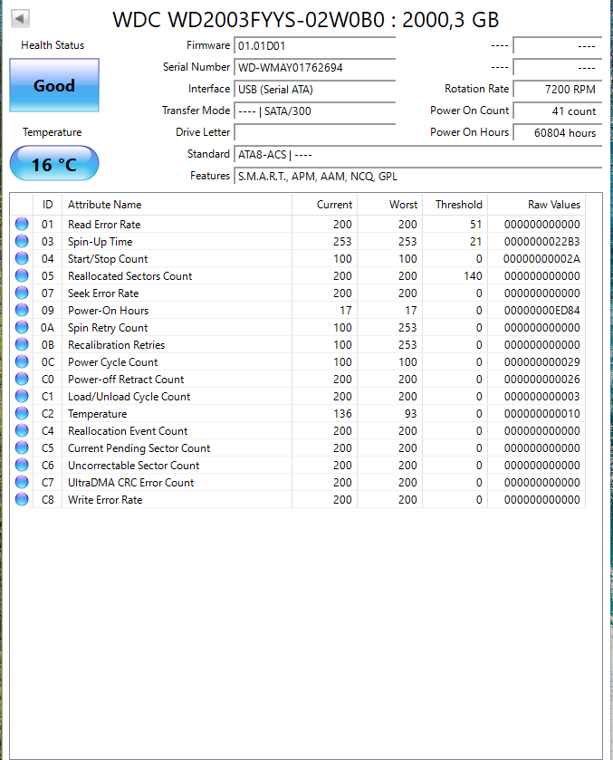Select the Reallocated Sectors Count attribute name
This screenshot has width=613, height=760.
click(x=129, y=275)
